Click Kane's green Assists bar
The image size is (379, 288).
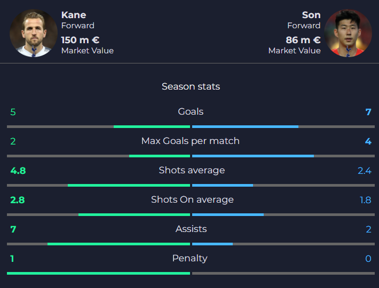119,244
